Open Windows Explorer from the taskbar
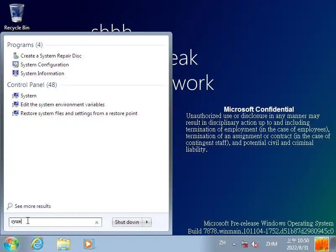Viewport: 336px width, 252px height. [x=63, y=244]
